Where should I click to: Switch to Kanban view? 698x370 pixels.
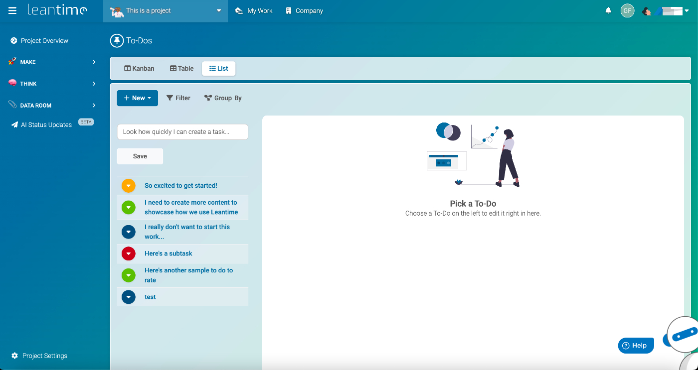tap(139, 69)
